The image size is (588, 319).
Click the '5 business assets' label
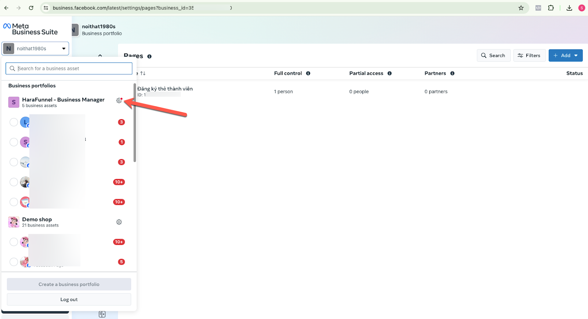point(39,106)
